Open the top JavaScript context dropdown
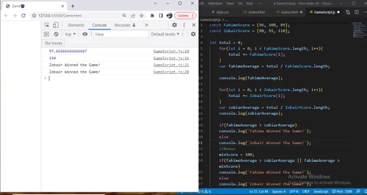This screenshot has width=367, height=195. (x=70, y=34)
